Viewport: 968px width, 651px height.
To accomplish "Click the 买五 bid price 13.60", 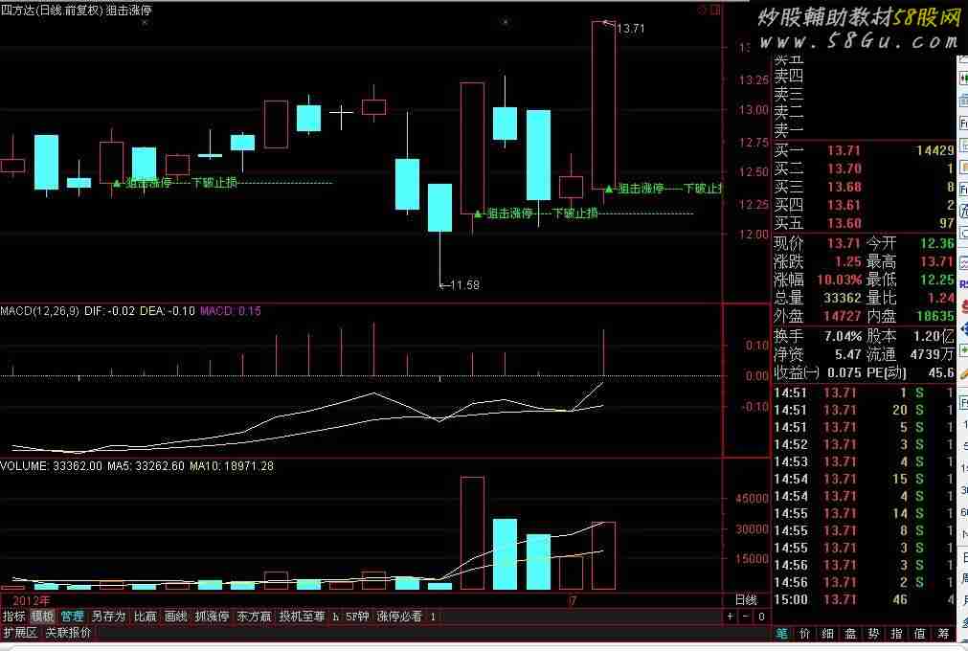I will pos(844,223).
